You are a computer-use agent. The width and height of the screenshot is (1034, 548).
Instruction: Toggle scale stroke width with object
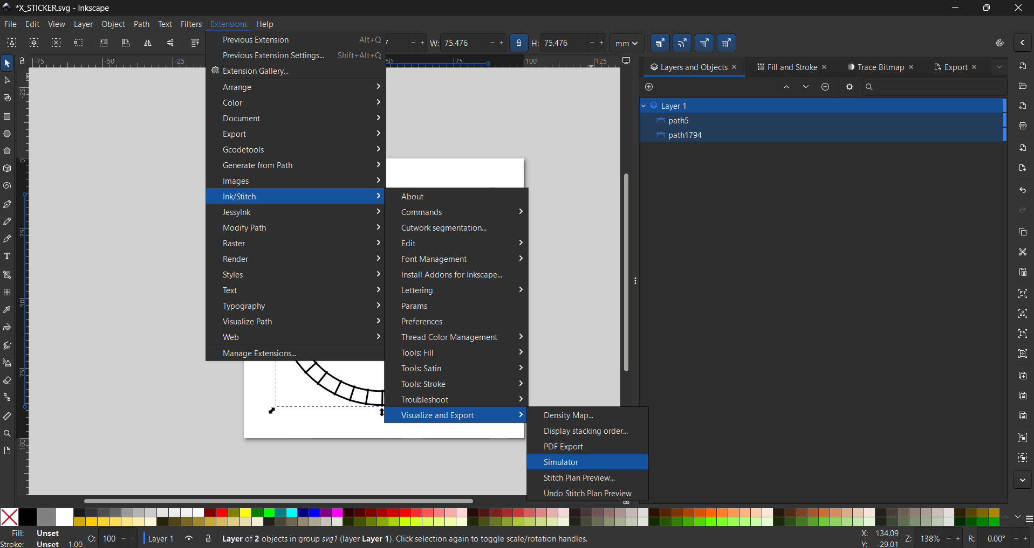click(x=660, y=43)
